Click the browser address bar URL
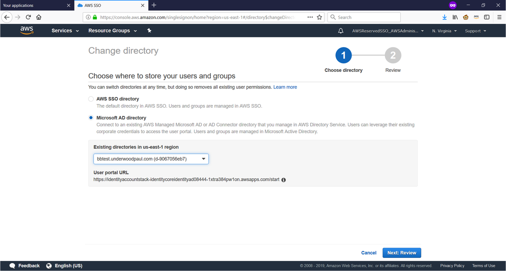506x271 pixels. pos(197,18)
